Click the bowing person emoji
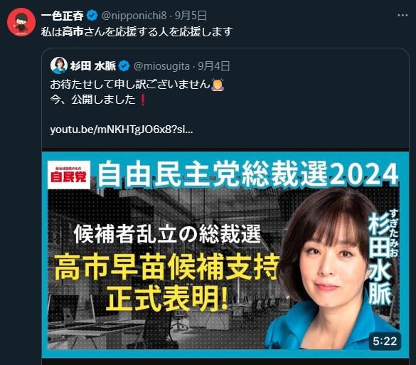416x365 pixels. pyautogui.click(x=218, y=85)
